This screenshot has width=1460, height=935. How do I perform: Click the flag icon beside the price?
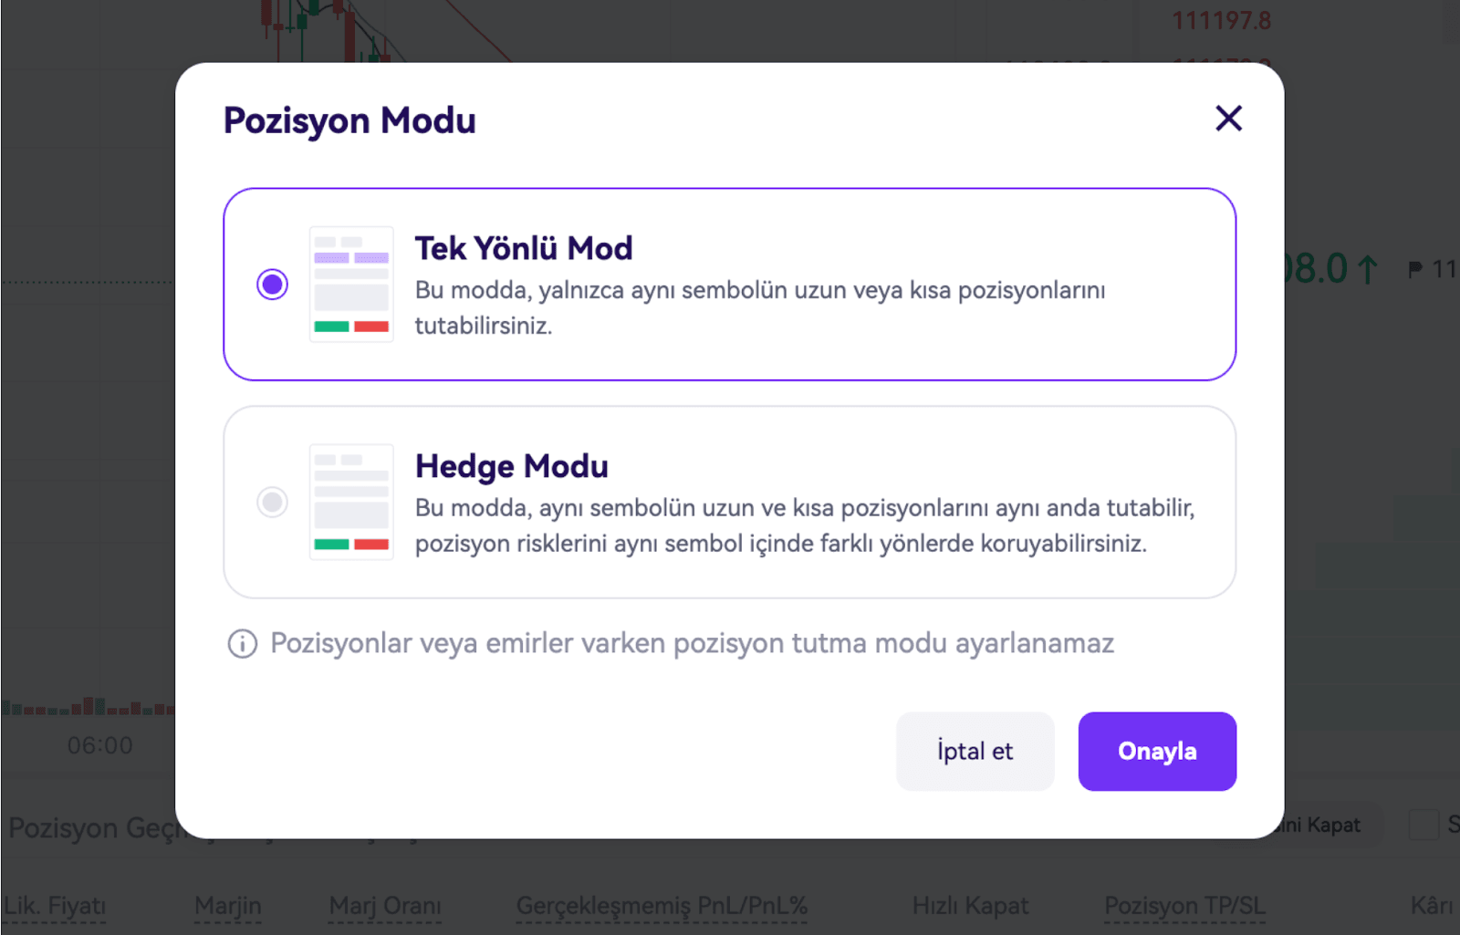point(1415,269)
